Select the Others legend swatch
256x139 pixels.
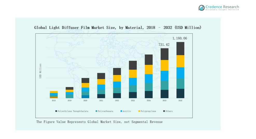point(164,111)
